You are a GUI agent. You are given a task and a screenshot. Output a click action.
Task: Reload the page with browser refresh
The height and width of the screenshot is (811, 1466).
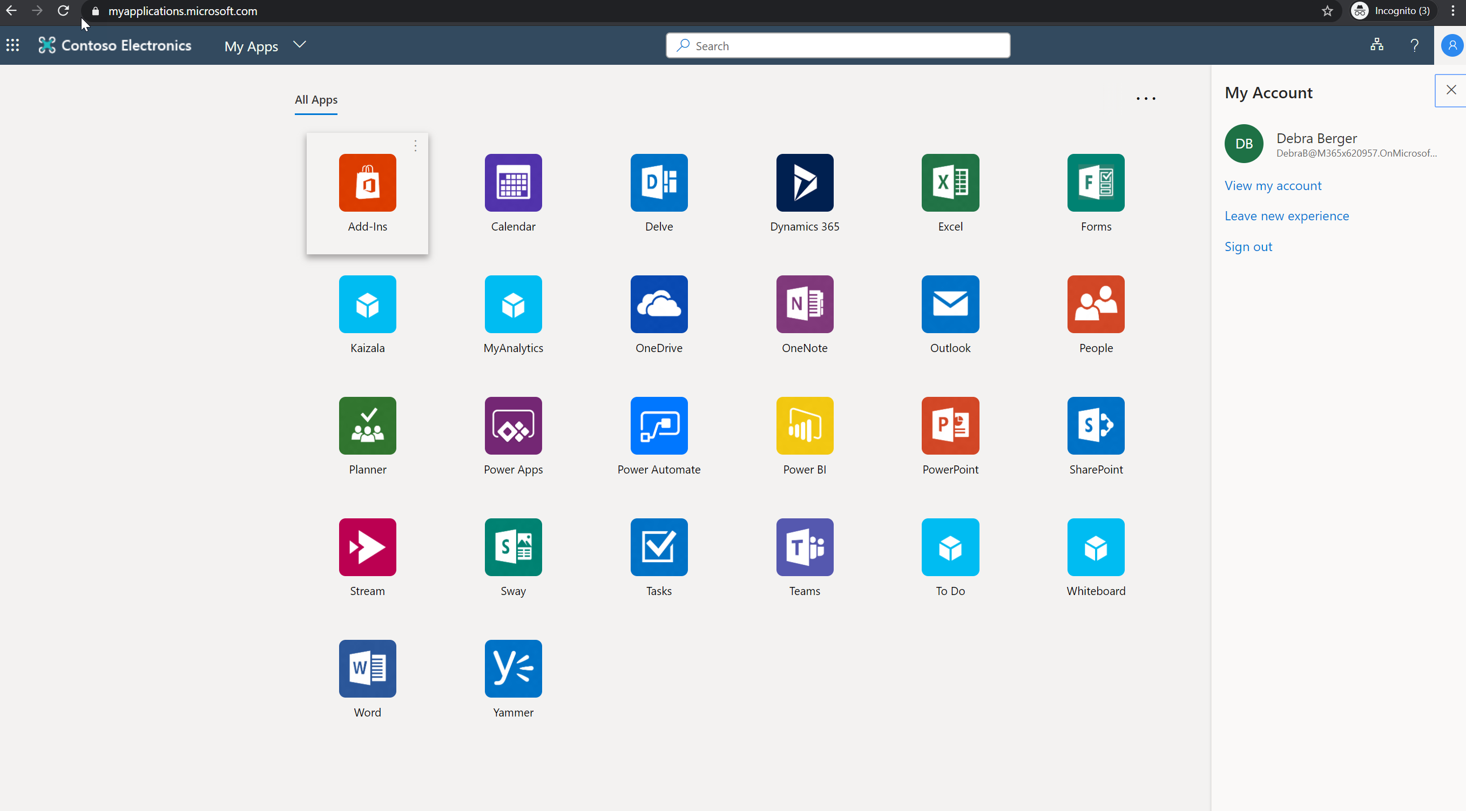(63, 11)
